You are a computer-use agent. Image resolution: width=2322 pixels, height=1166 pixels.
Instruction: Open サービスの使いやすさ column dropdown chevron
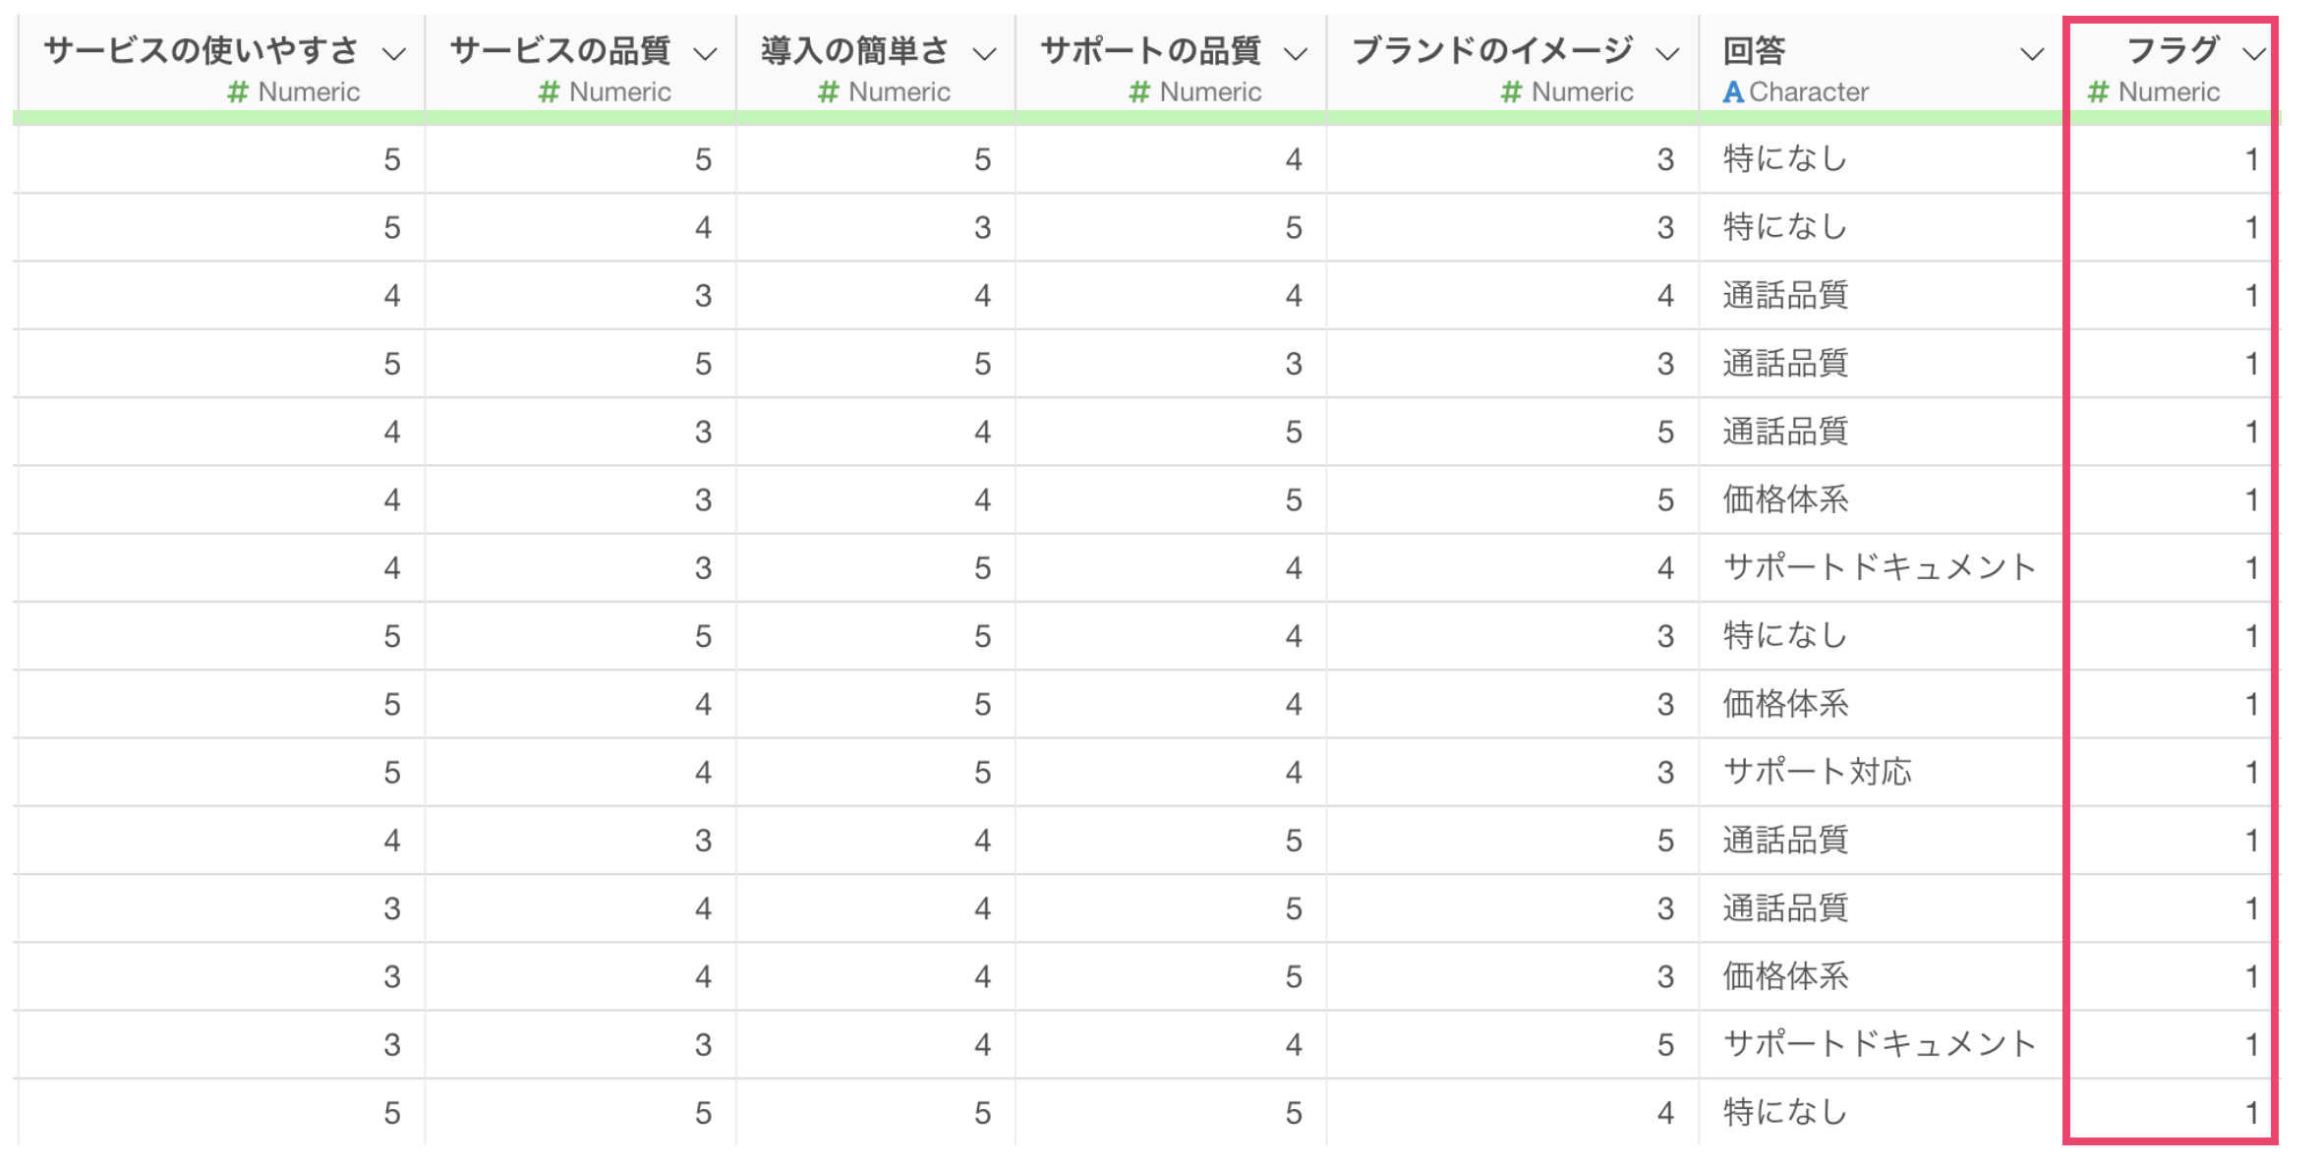(394, 54)
